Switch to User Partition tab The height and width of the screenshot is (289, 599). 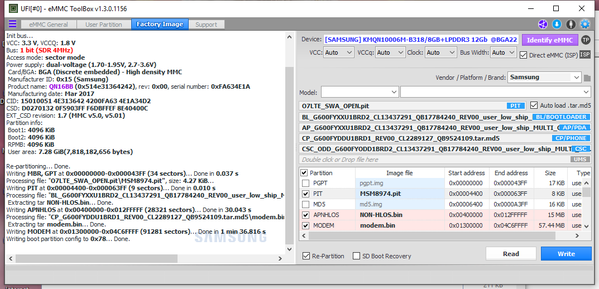click(103, 25)
